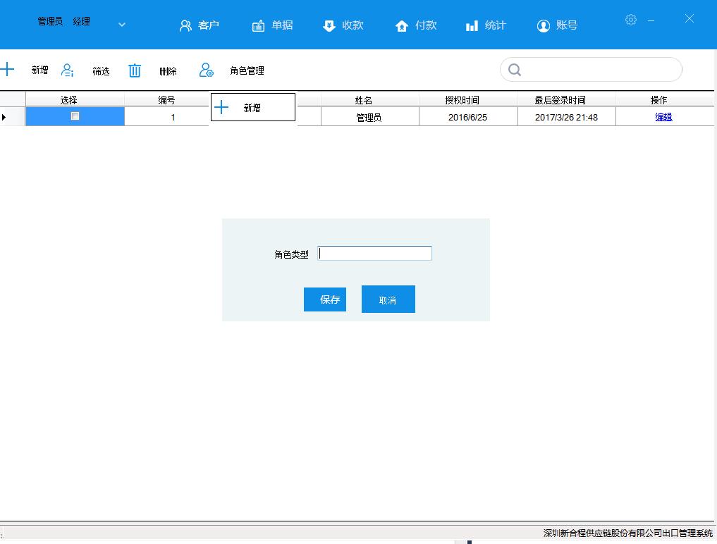Select the cell showing 2017/3/26 21:48
Screen dimensions: 717x544
click(567, 117)
